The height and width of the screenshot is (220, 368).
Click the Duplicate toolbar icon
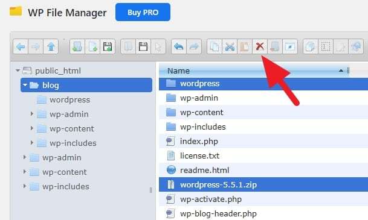(x=311, y=46)
